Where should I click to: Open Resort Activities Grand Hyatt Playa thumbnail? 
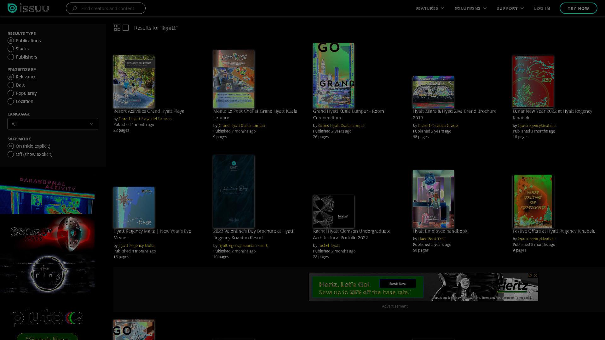[134, 81]
